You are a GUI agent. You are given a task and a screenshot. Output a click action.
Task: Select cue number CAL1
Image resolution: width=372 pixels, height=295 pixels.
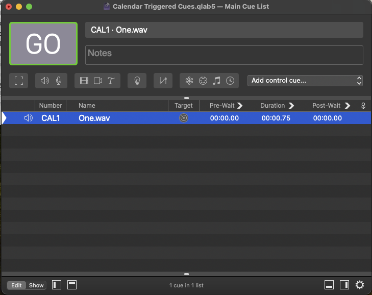[51, 118]
